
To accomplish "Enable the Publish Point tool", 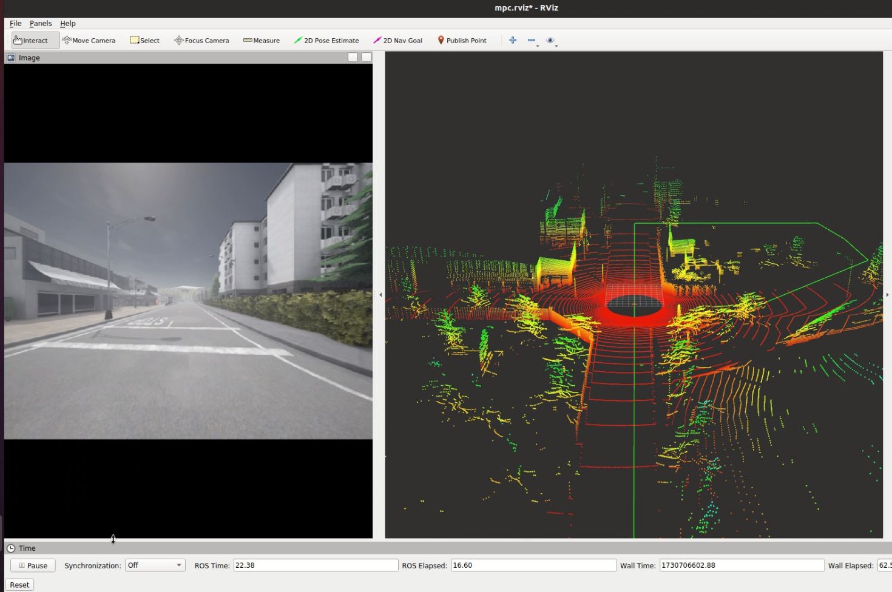I will pos(462,41).
